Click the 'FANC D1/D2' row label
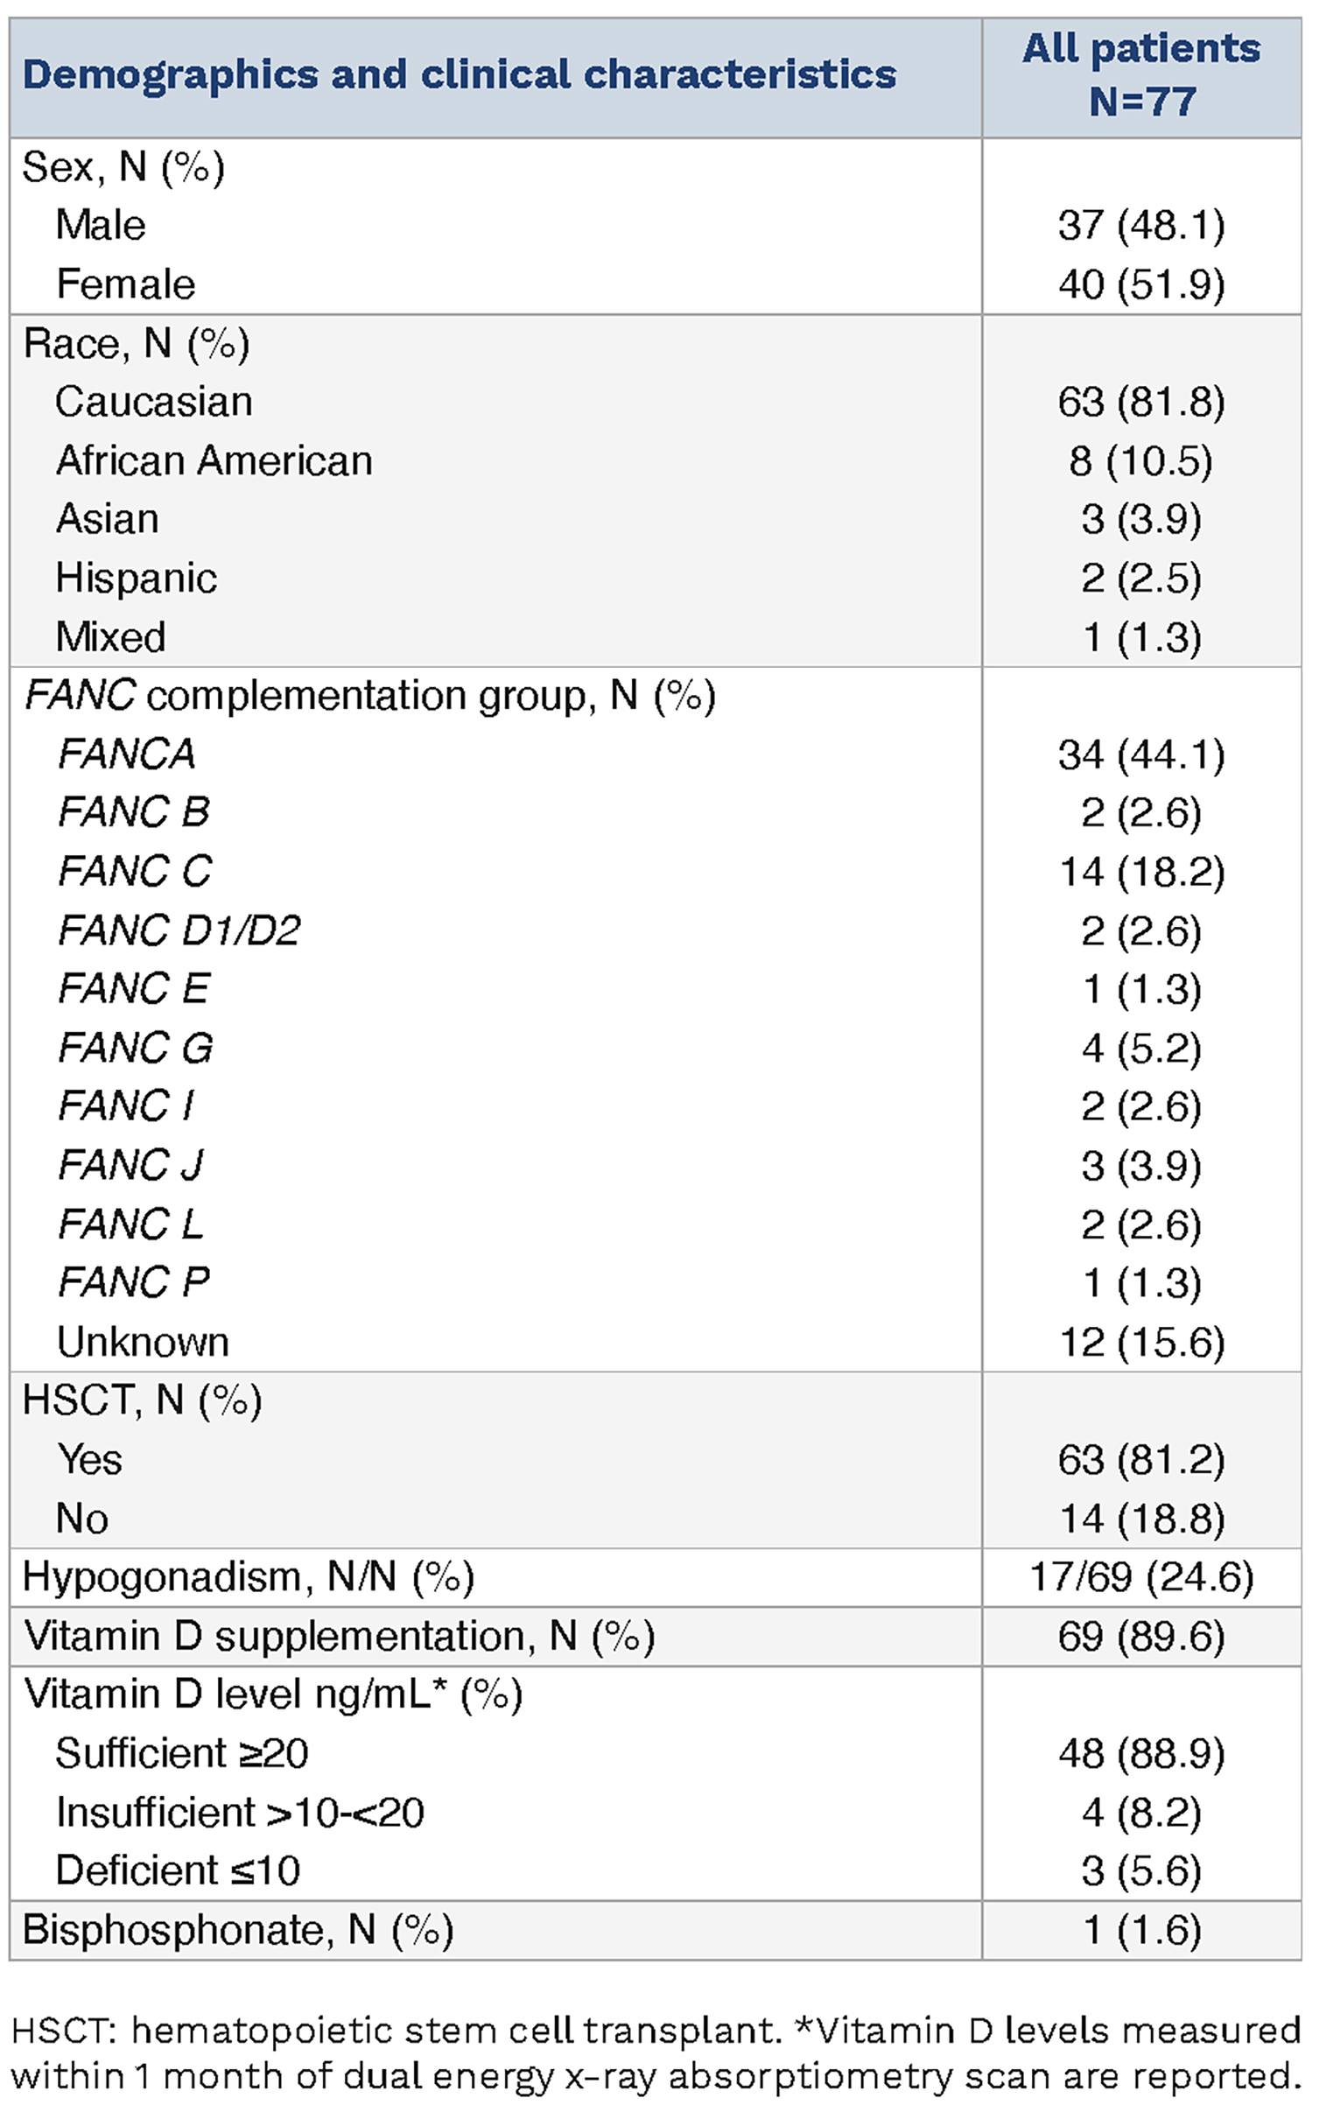The width and height of the screenshot is (1319, 2105). tap(179, 930)
